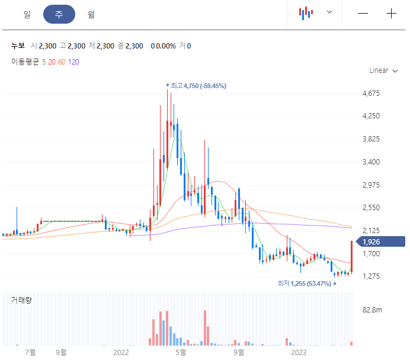
Task: Click the 4,250 price axis label
Action: click(x=371, y=116)
